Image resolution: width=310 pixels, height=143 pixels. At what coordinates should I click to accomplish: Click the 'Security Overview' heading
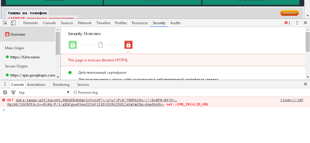(x=85, y=34)
